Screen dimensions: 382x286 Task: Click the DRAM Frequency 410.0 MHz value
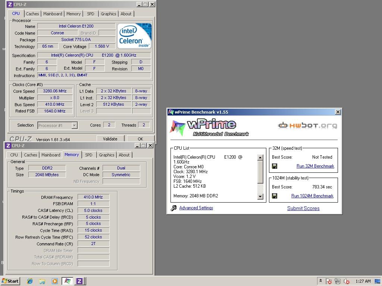click(x=93, y=197)
